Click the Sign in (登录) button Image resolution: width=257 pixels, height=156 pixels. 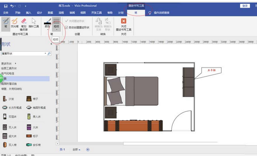coord(245,6)
